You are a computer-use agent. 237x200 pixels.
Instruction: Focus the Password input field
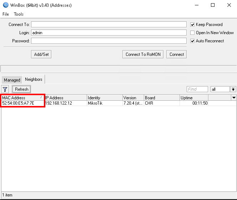click(x=109, y=41)
